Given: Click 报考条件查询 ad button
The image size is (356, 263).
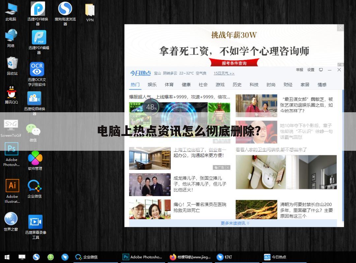Looking at the screenshot, I should (234, 63).
